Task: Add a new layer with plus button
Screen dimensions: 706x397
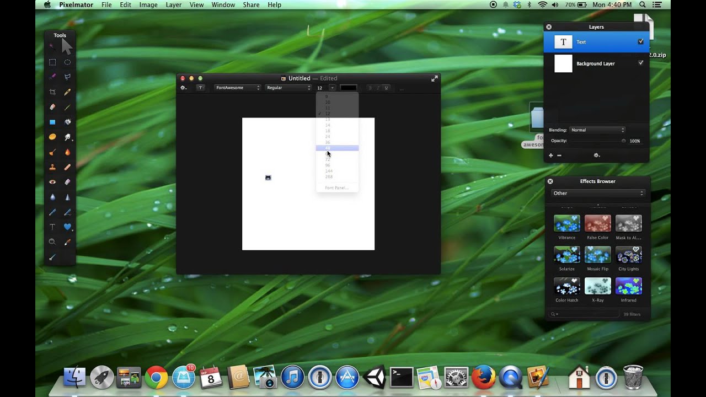Action: 550,155
